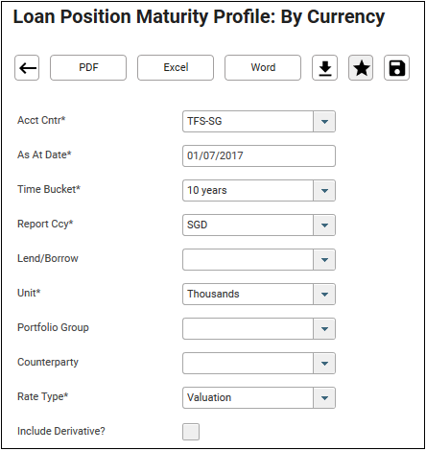This screenshot has width=426, height=451.
Task: Expand the Time Bucket dropdown
Action: coord(324,191)
